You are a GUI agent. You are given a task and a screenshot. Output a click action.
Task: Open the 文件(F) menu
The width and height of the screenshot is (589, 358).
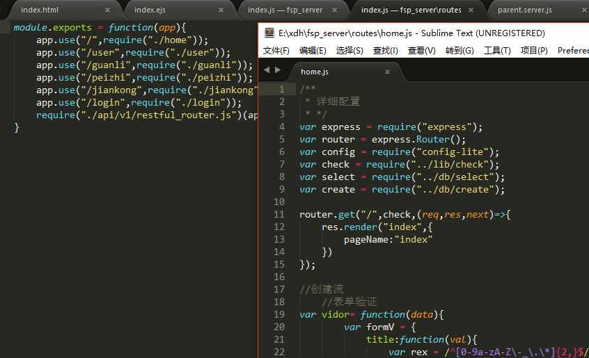(276, 51)
